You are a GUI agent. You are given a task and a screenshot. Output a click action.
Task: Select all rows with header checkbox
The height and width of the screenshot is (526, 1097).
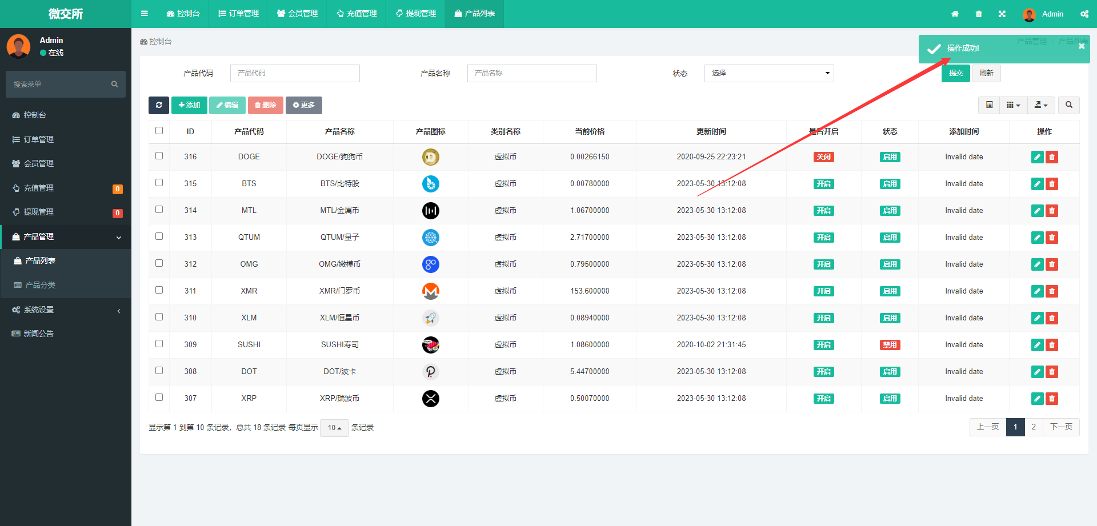[x=159, y=131]
